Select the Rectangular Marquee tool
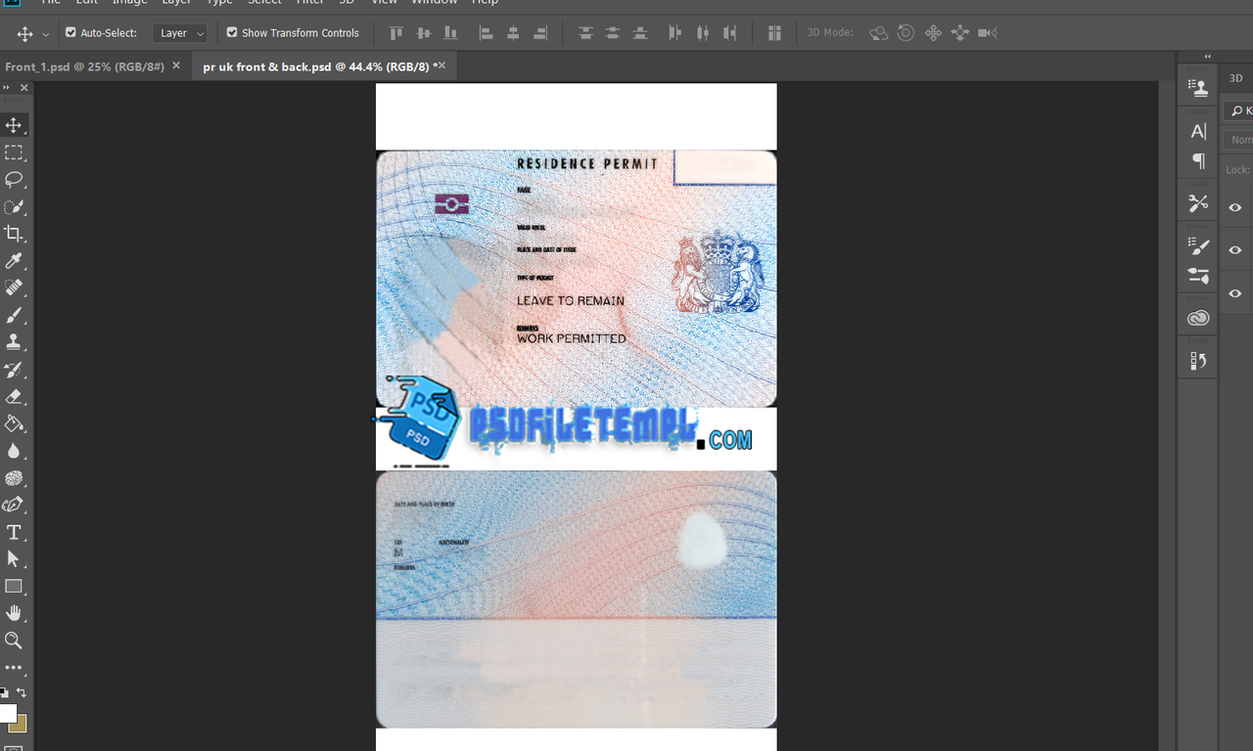This screenshot has width=1253, height=751. pyautogui.click(x=14, y=153)
